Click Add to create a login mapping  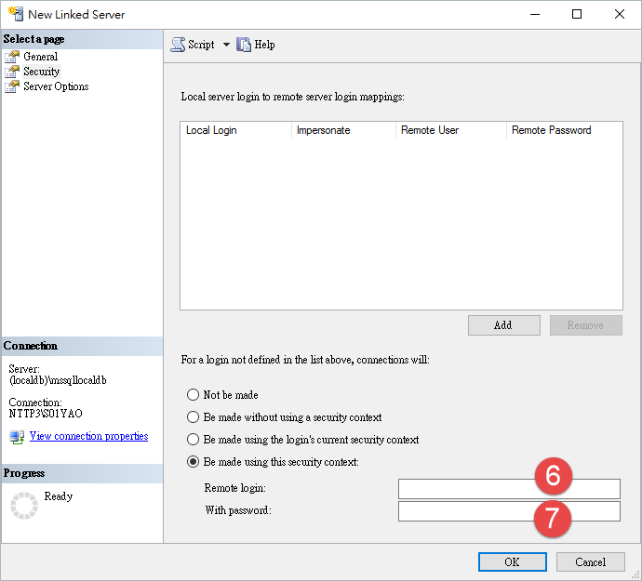(x=504, y=325)
